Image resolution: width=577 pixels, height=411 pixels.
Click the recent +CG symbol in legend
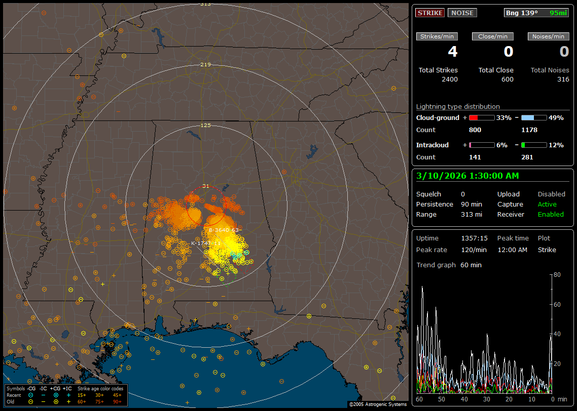pyautogui.click(x=56, y=395)
